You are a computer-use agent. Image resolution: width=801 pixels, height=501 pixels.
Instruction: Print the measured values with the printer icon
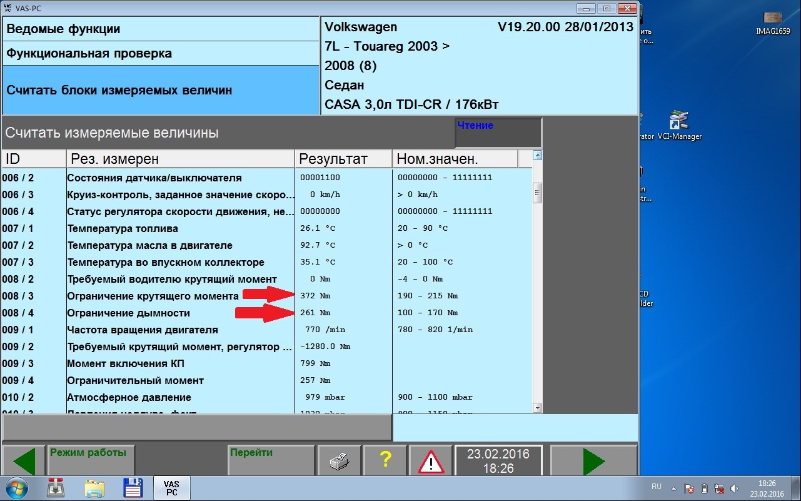click(x=339, y=462)
